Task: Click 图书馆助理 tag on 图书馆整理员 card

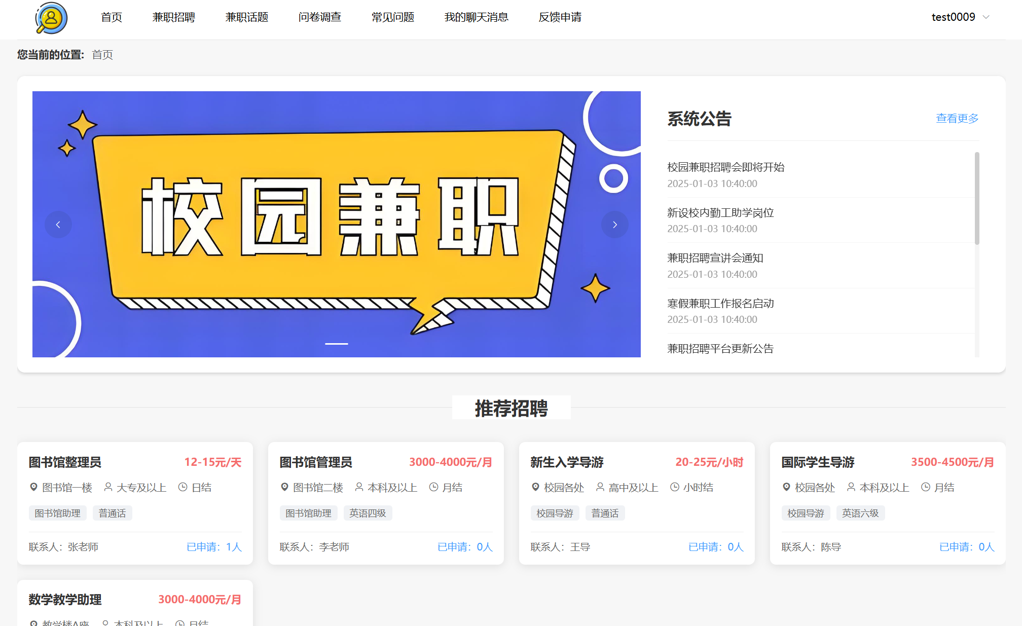Action: (58, 513)
